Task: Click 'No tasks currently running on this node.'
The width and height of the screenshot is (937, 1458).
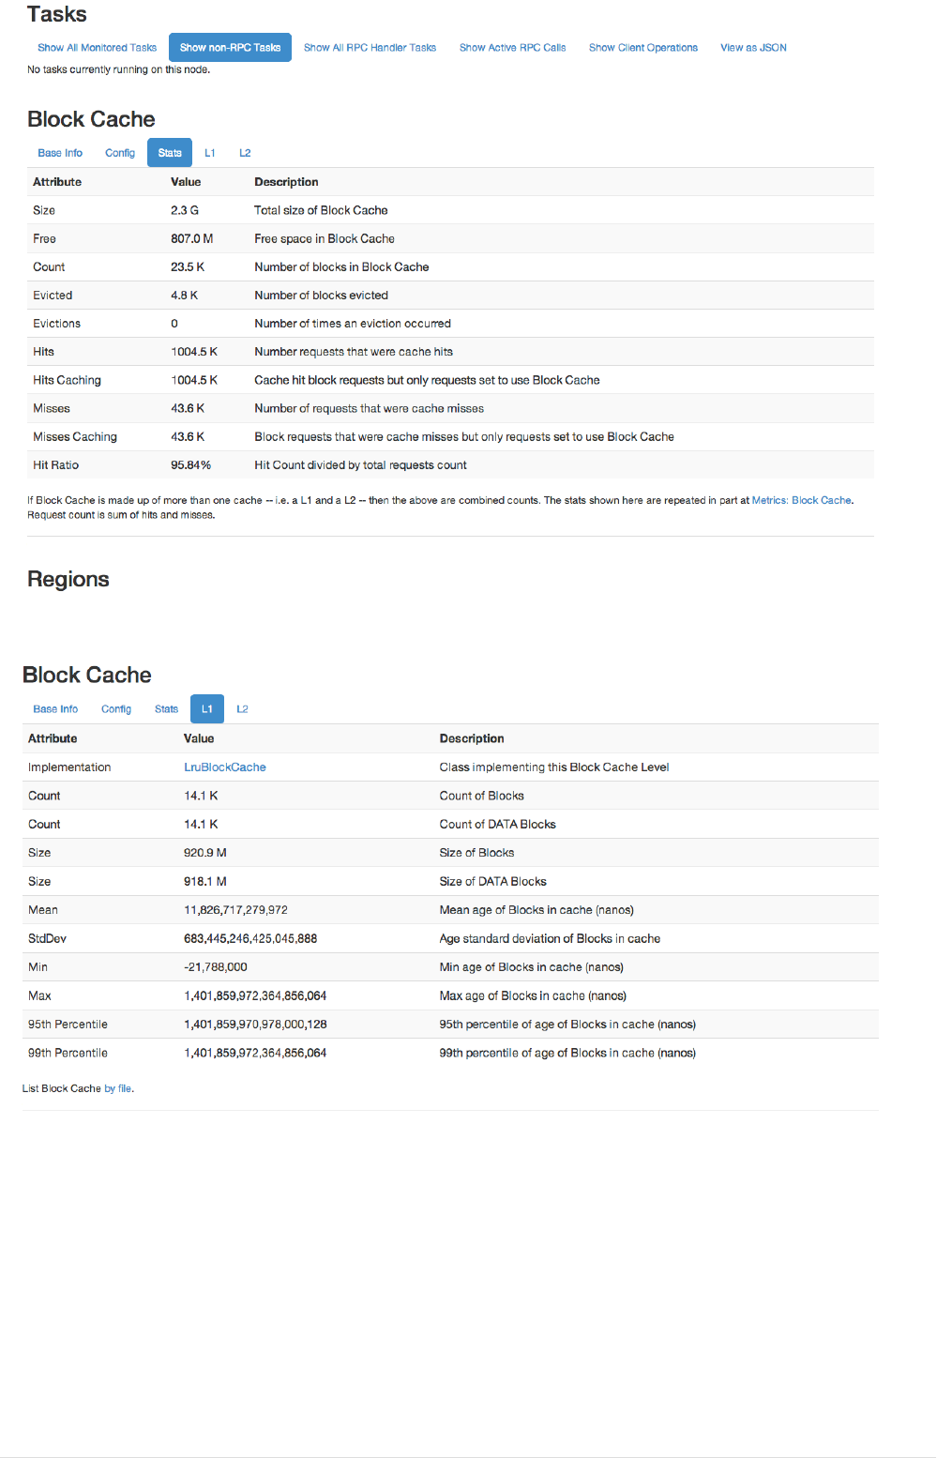Action: tap(118, 70)
